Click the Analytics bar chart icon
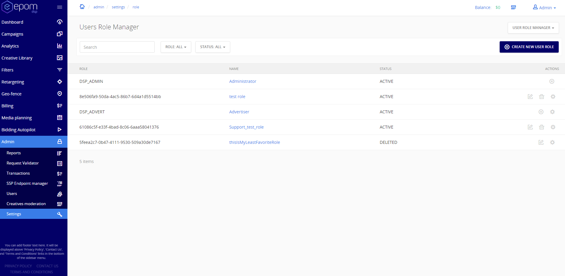Screen dimensions: 565x276 pyautogui.click(x=60, y=46)
